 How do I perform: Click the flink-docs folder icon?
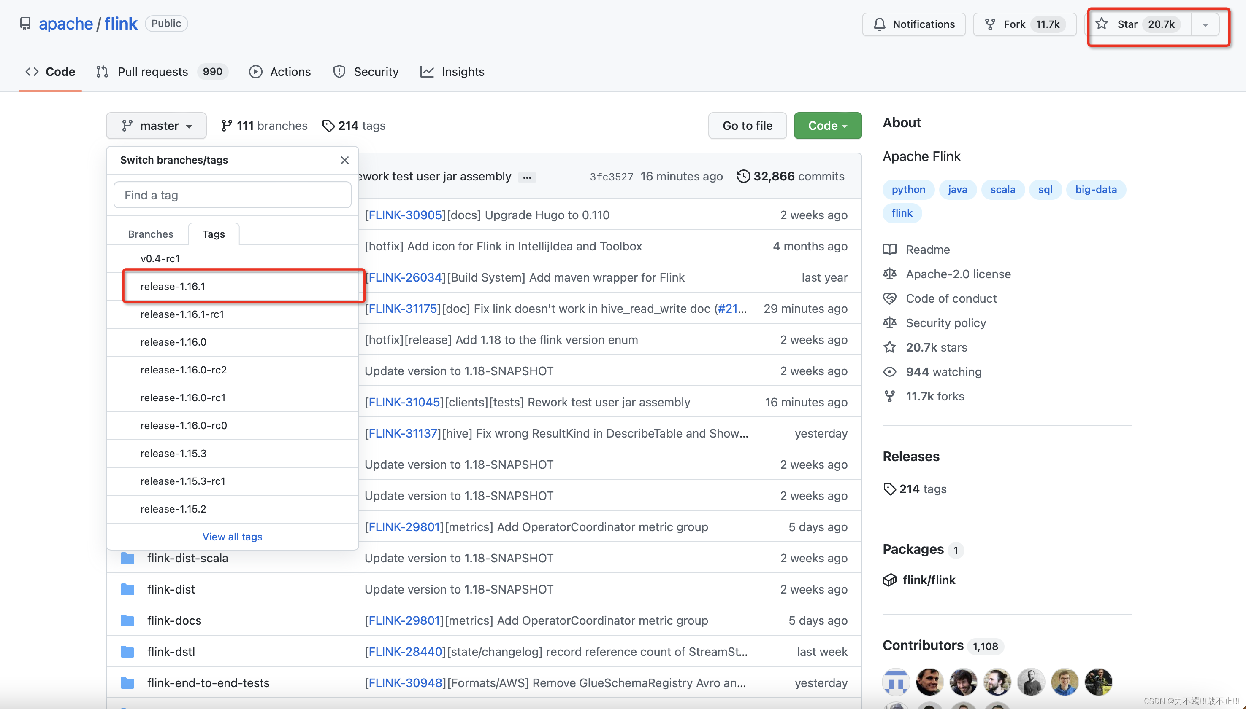click(x=128, y=620)
